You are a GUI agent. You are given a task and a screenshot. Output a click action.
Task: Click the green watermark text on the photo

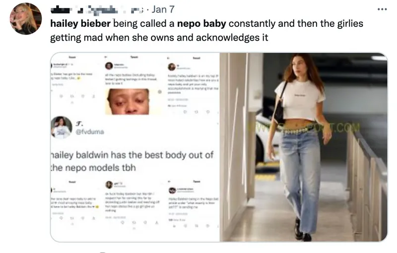pos(304,128)
